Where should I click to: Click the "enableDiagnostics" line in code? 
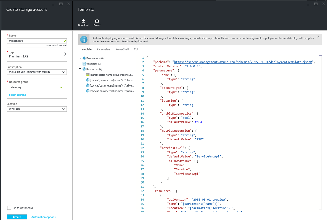coord(179,114)
